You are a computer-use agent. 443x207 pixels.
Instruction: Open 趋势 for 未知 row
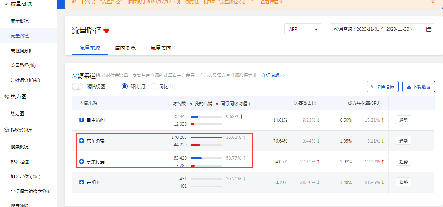tap(403, 182)
